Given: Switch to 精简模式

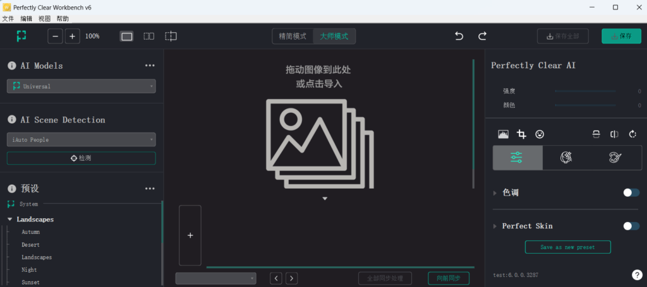Looking at the screenshot, I should click(x=293, y=36).
